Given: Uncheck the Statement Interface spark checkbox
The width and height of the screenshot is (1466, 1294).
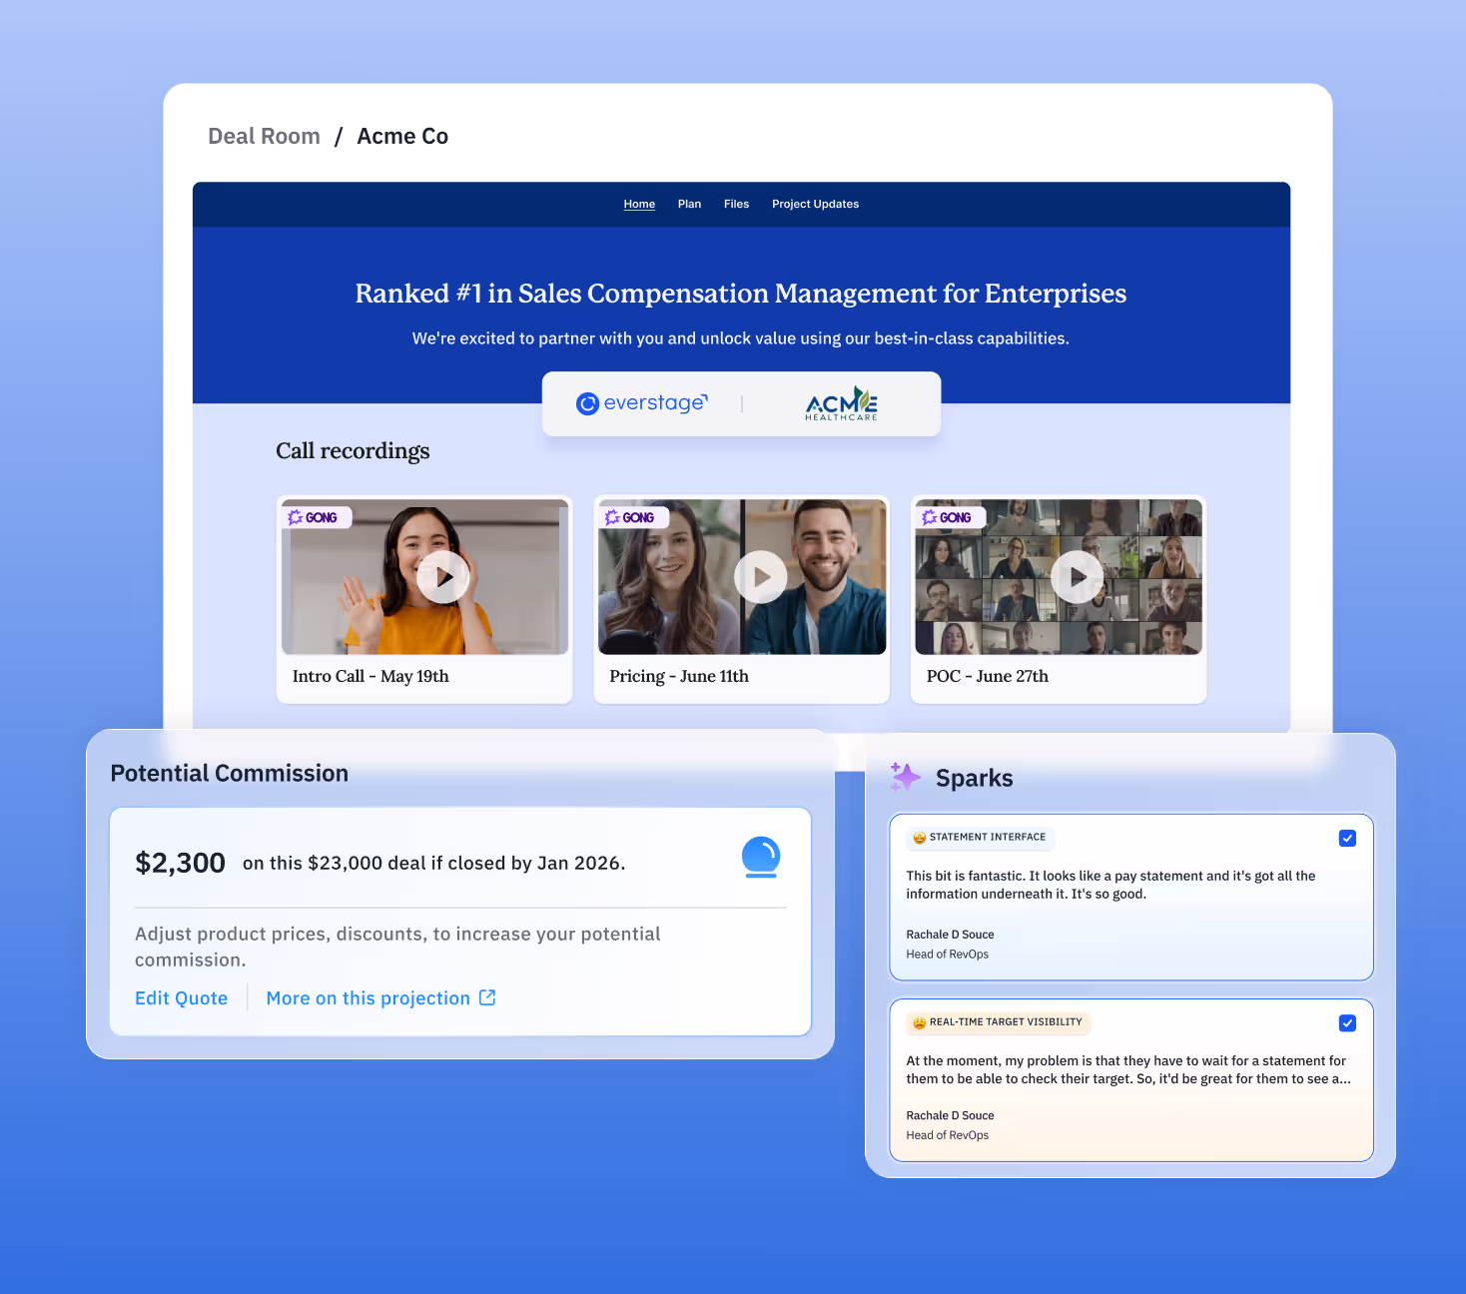Looking at the screenshot, I should tap(1348, 838).
